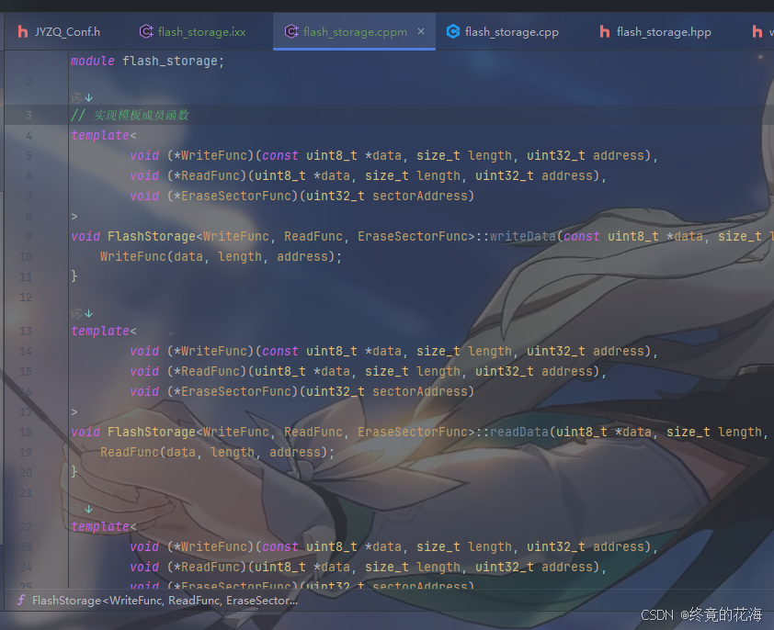The width and height of the screenshot is (774, 630).
Task: Click 'template<' on line 22
Action: click(x=104, y=526)
